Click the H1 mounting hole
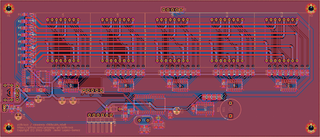 point(9,8)
